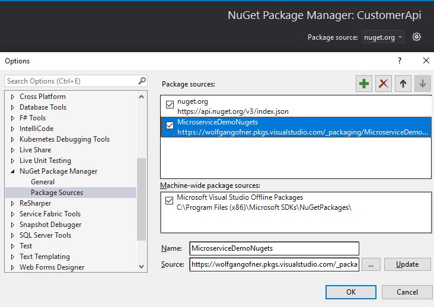Image resolution: width=434 pixels, height=307 pixels.
Task: Expand Live Unit Testing node
Action: tap(12, 161)
